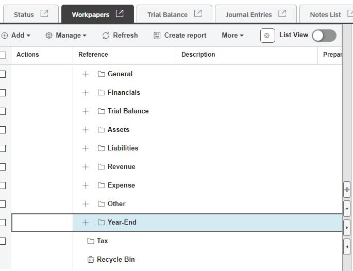The height and width of the screenshot is (271, 353).
Task: Click the split-panel resize handle icon
Action: (347, 190)
